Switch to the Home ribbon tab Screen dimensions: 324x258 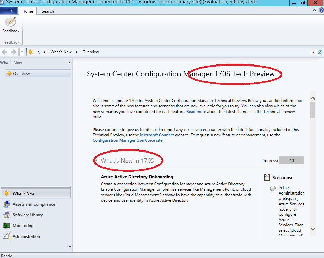pos(28,11)
